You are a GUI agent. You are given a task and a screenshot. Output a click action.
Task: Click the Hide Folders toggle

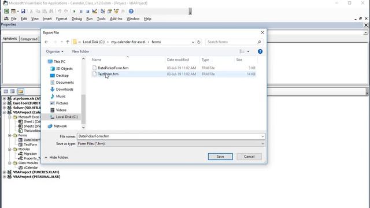pos(57,157)
